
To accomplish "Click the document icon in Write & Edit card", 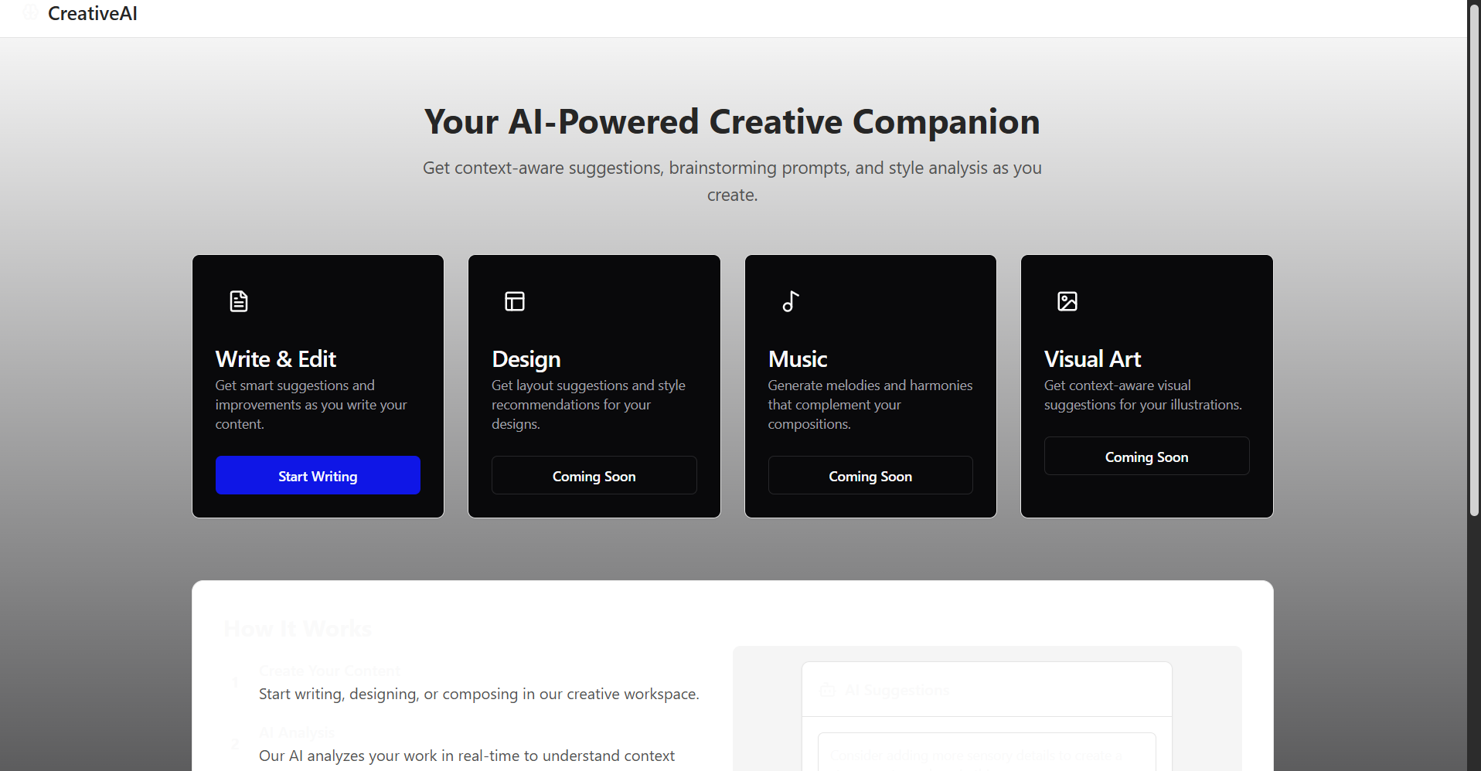I will pos(239,301).
